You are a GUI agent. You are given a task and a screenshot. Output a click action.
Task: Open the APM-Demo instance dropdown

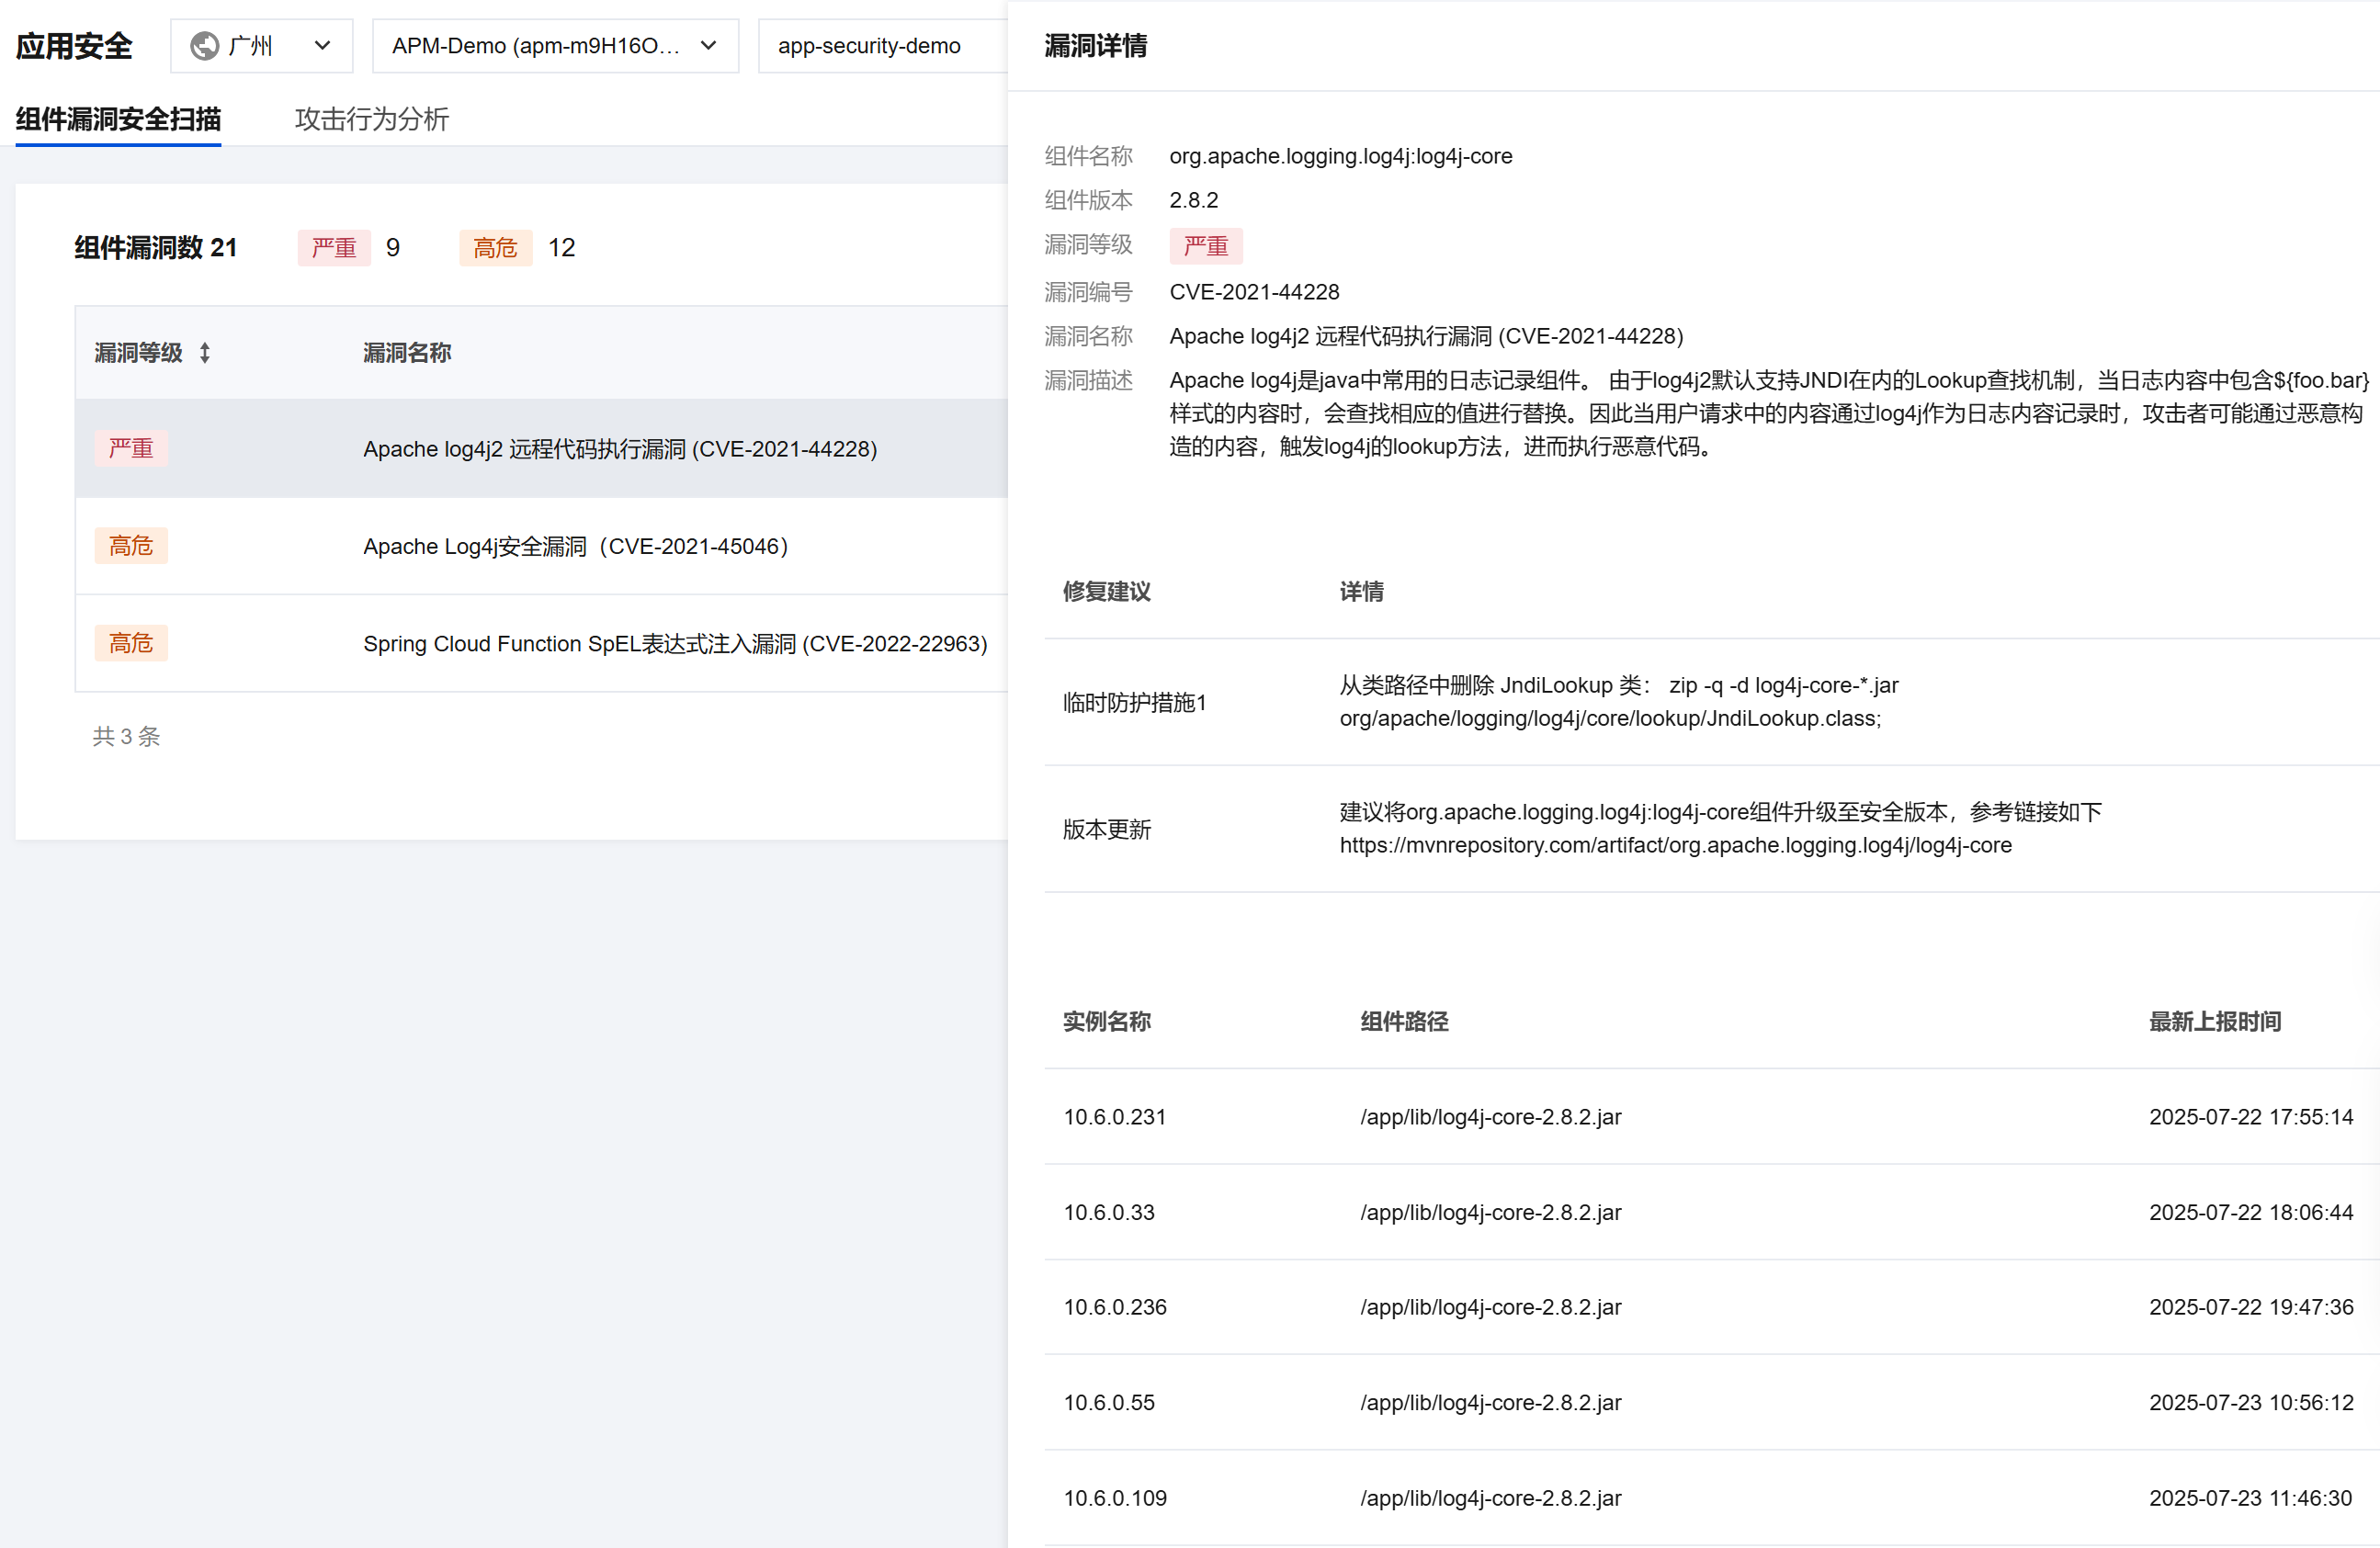(x=555, y=46)
